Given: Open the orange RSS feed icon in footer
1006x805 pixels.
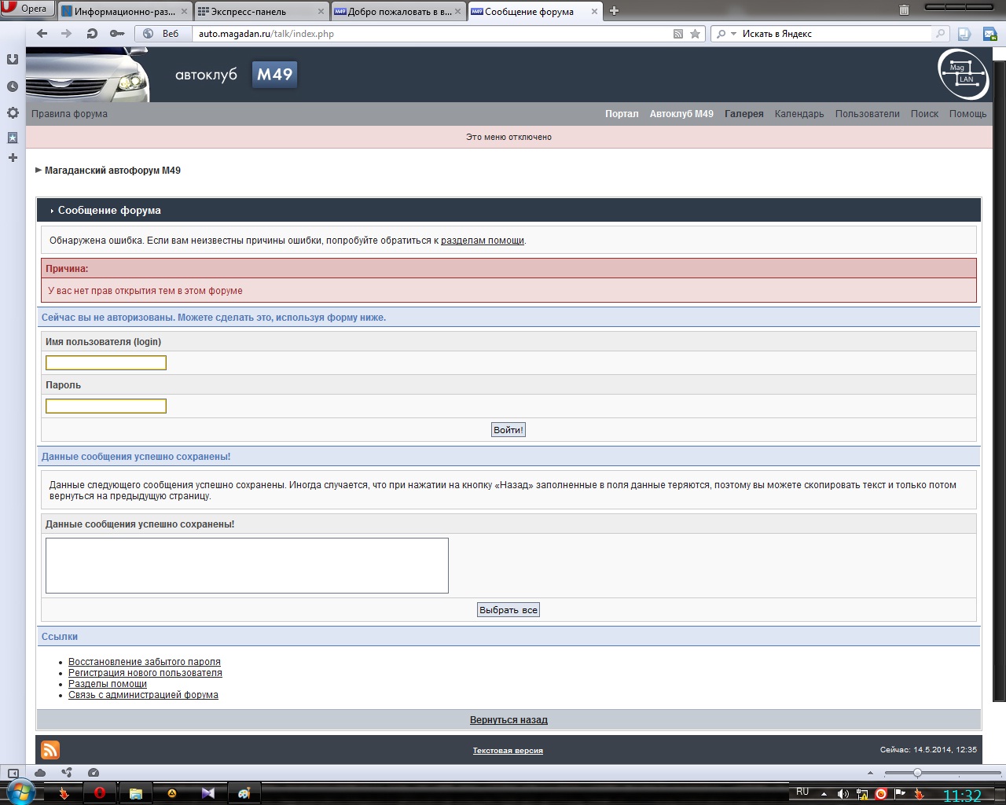Looking at the screenshot, I should tap(50, 750).
